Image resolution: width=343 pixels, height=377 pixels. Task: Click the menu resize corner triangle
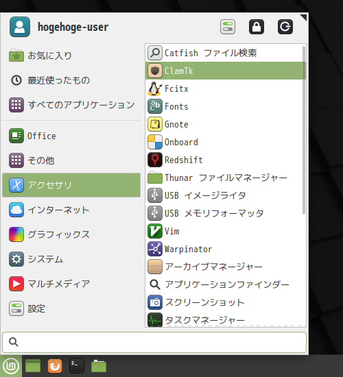(303, 17)
